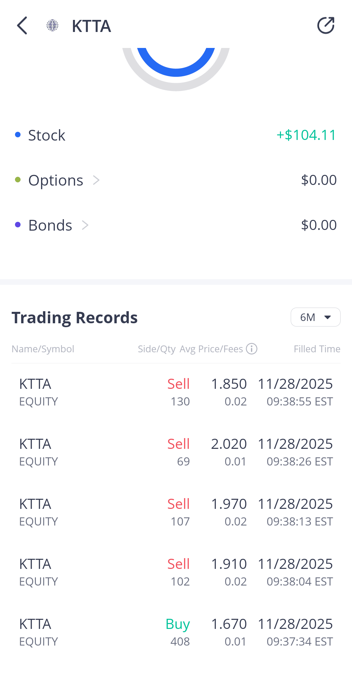The height and width of the screenshot is (686, 352).
Task: Tap the Stock profit amount +$104.11
Action: (306, 135)
